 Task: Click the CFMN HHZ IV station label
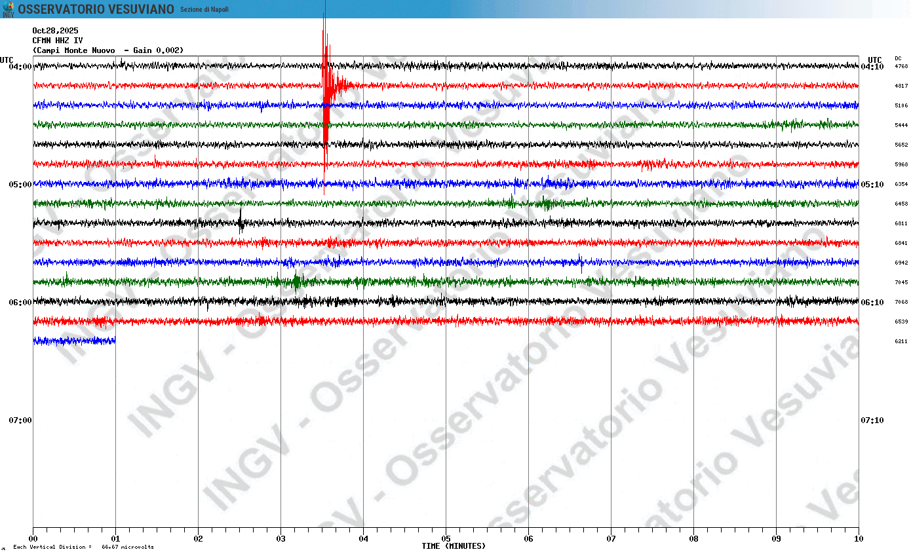[58, 40]
